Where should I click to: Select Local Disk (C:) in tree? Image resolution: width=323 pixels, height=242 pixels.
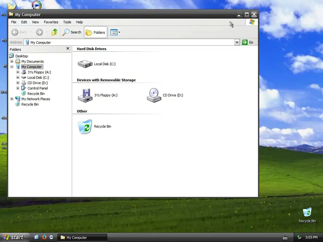pos(38,78)
